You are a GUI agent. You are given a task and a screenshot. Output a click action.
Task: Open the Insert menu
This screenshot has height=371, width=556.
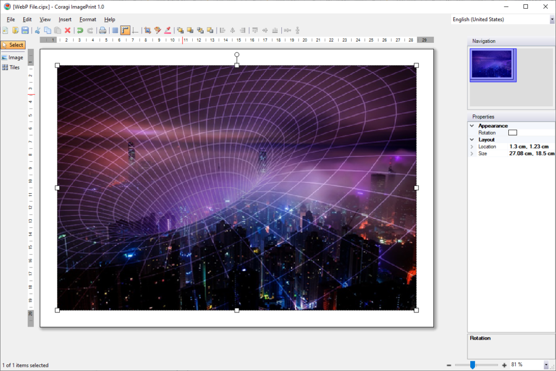coord(65,20)
